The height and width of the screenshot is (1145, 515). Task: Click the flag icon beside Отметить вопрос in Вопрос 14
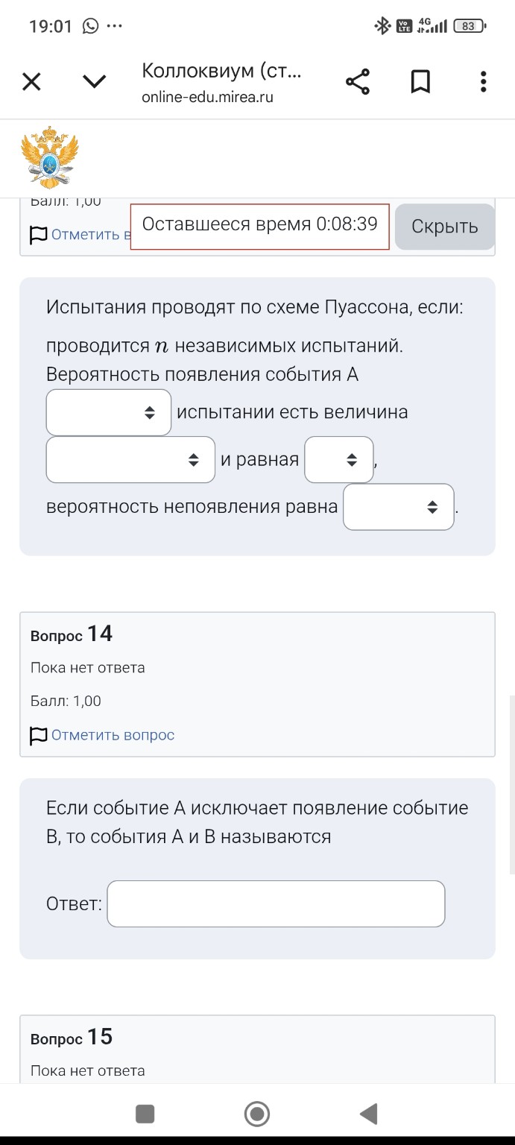37,734
